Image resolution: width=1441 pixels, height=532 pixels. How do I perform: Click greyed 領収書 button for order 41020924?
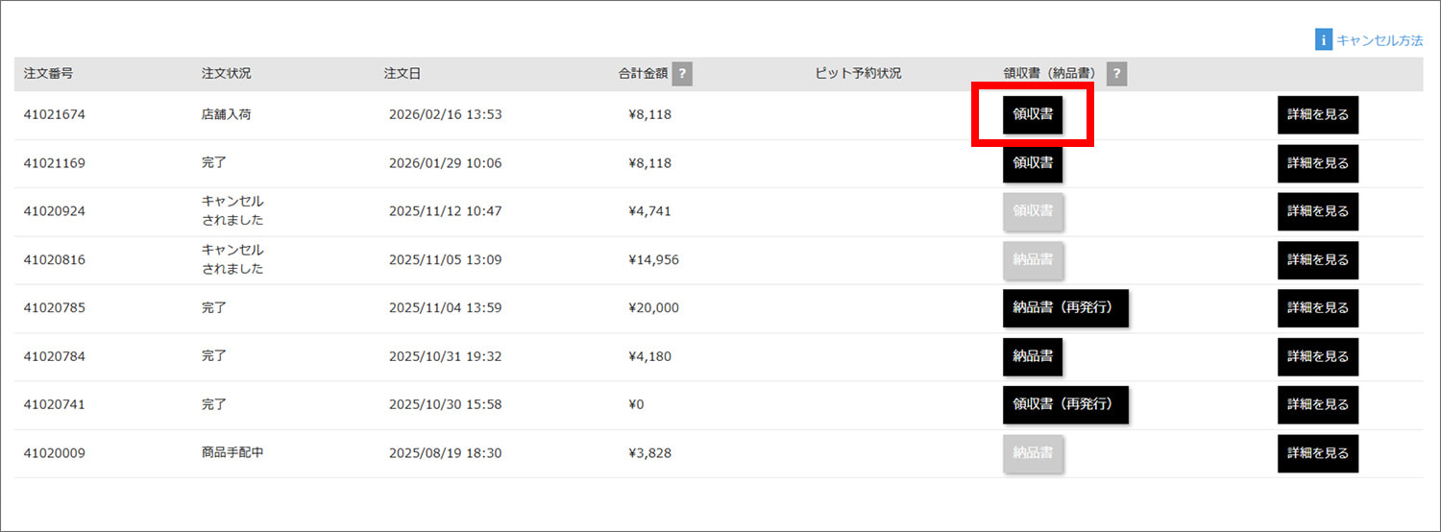pos(1033,211)
